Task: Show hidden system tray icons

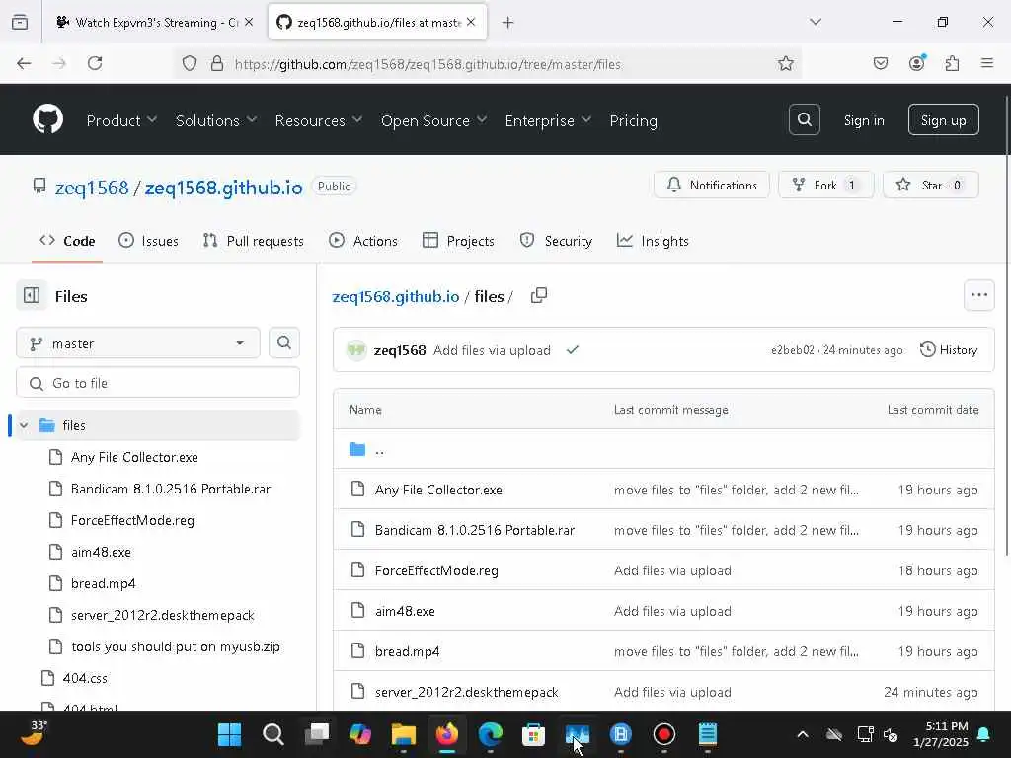Action: click(x=803, y=734)
